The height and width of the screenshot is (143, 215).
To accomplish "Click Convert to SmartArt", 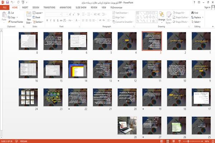I will (123, 22).
